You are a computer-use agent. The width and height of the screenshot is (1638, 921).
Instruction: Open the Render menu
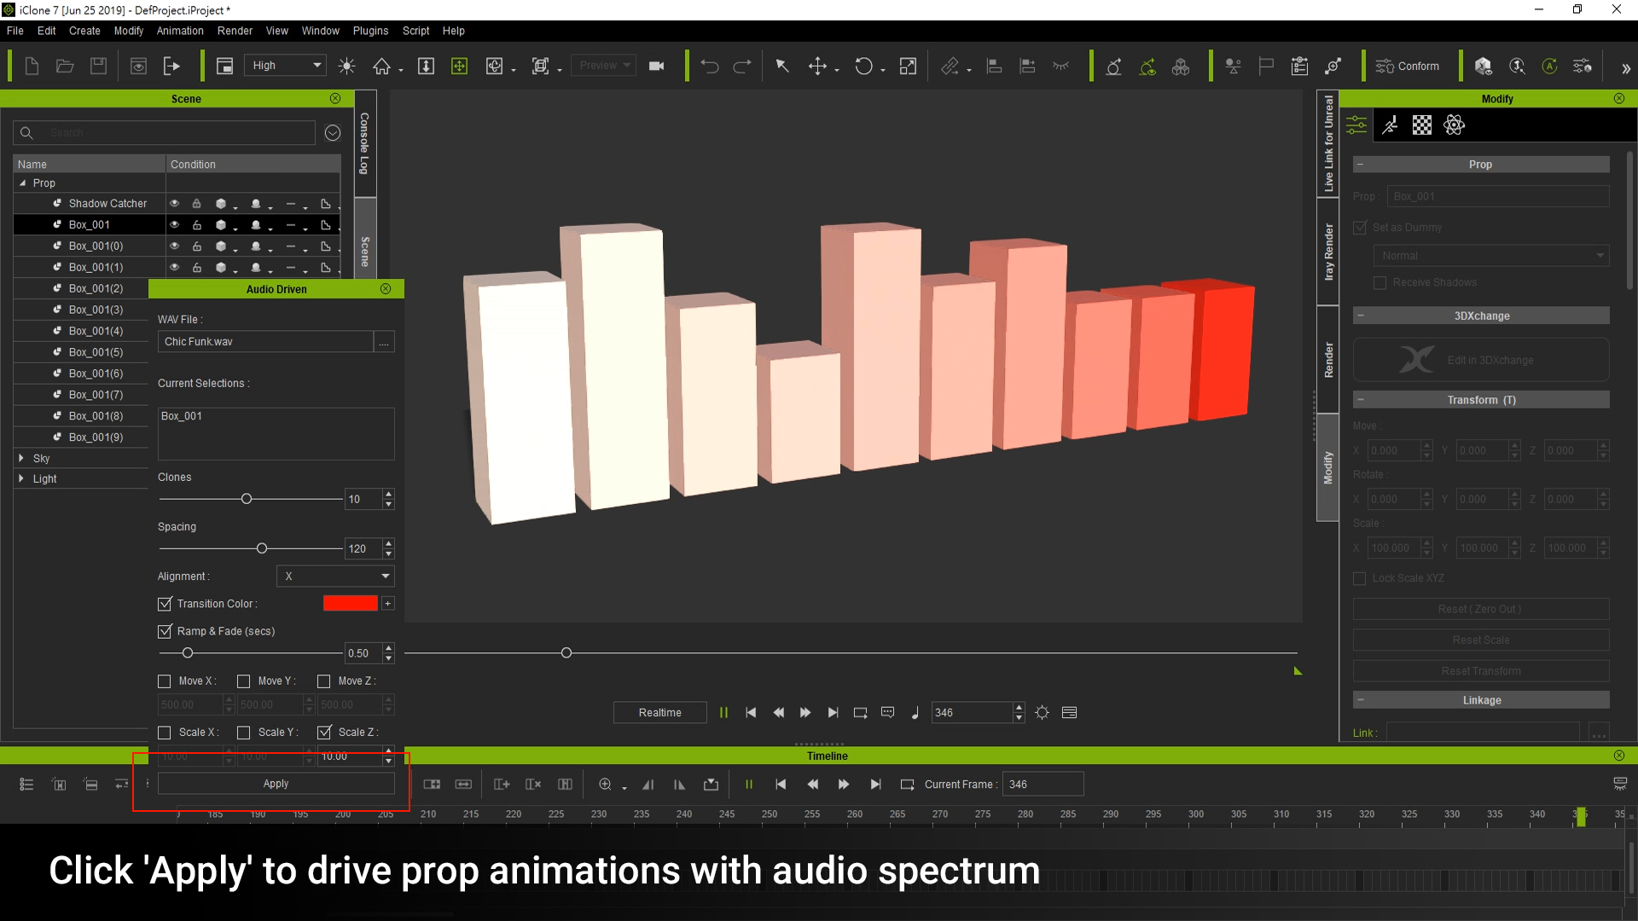click(x=235, y=31)
